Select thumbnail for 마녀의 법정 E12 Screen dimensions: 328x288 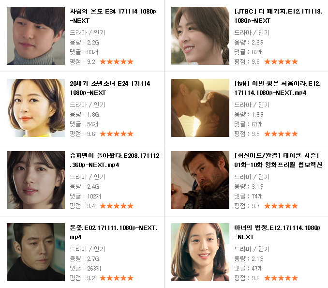(200, 252)
